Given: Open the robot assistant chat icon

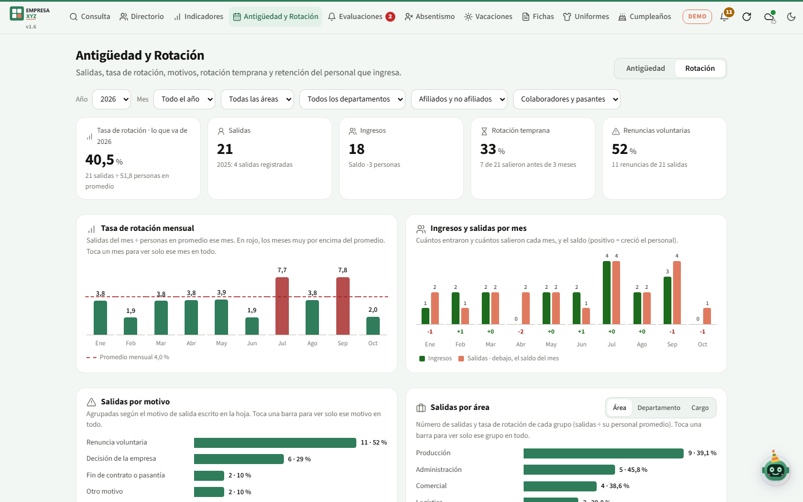Looking at the screenshot, I should click(x=776, y=469).
